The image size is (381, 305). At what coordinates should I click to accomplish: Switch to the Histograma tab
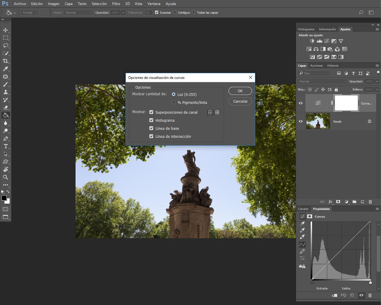pyautogui.click(x=306, y=29)
